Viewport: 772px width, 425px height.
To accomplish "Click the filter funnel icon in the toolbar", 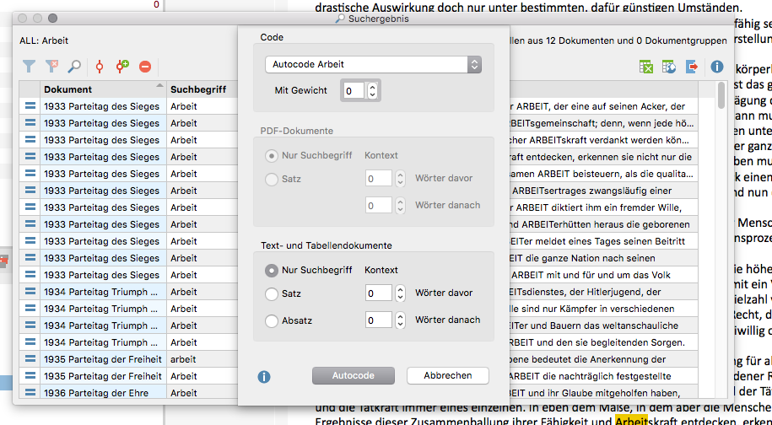I will point(30,66).
